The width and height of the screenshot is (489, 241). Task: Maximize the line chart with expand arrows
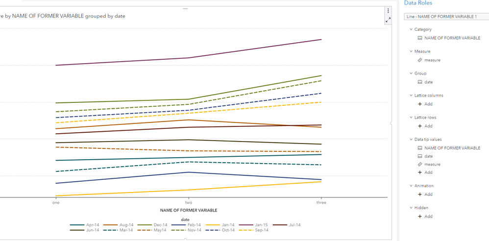(388, 20)
